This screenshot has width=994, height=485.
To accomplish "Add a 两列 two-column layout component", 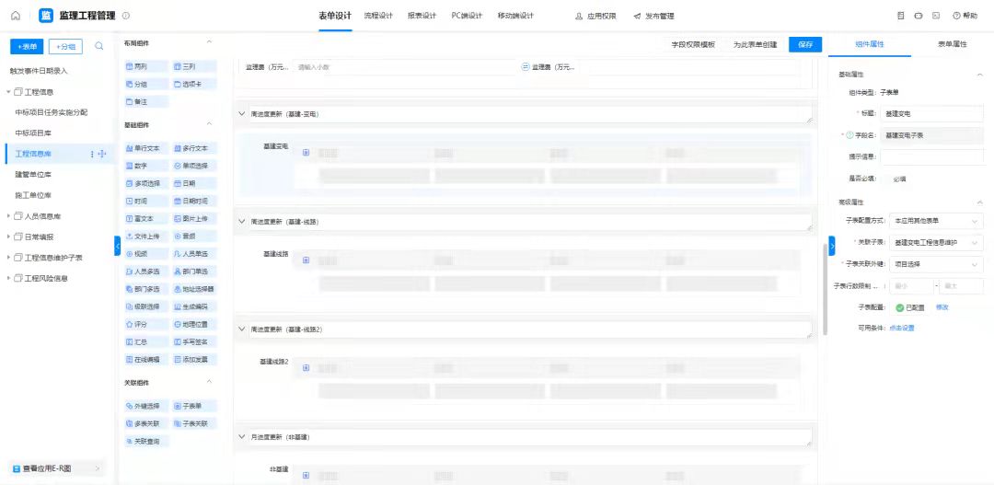I will [x=145, y=66].
